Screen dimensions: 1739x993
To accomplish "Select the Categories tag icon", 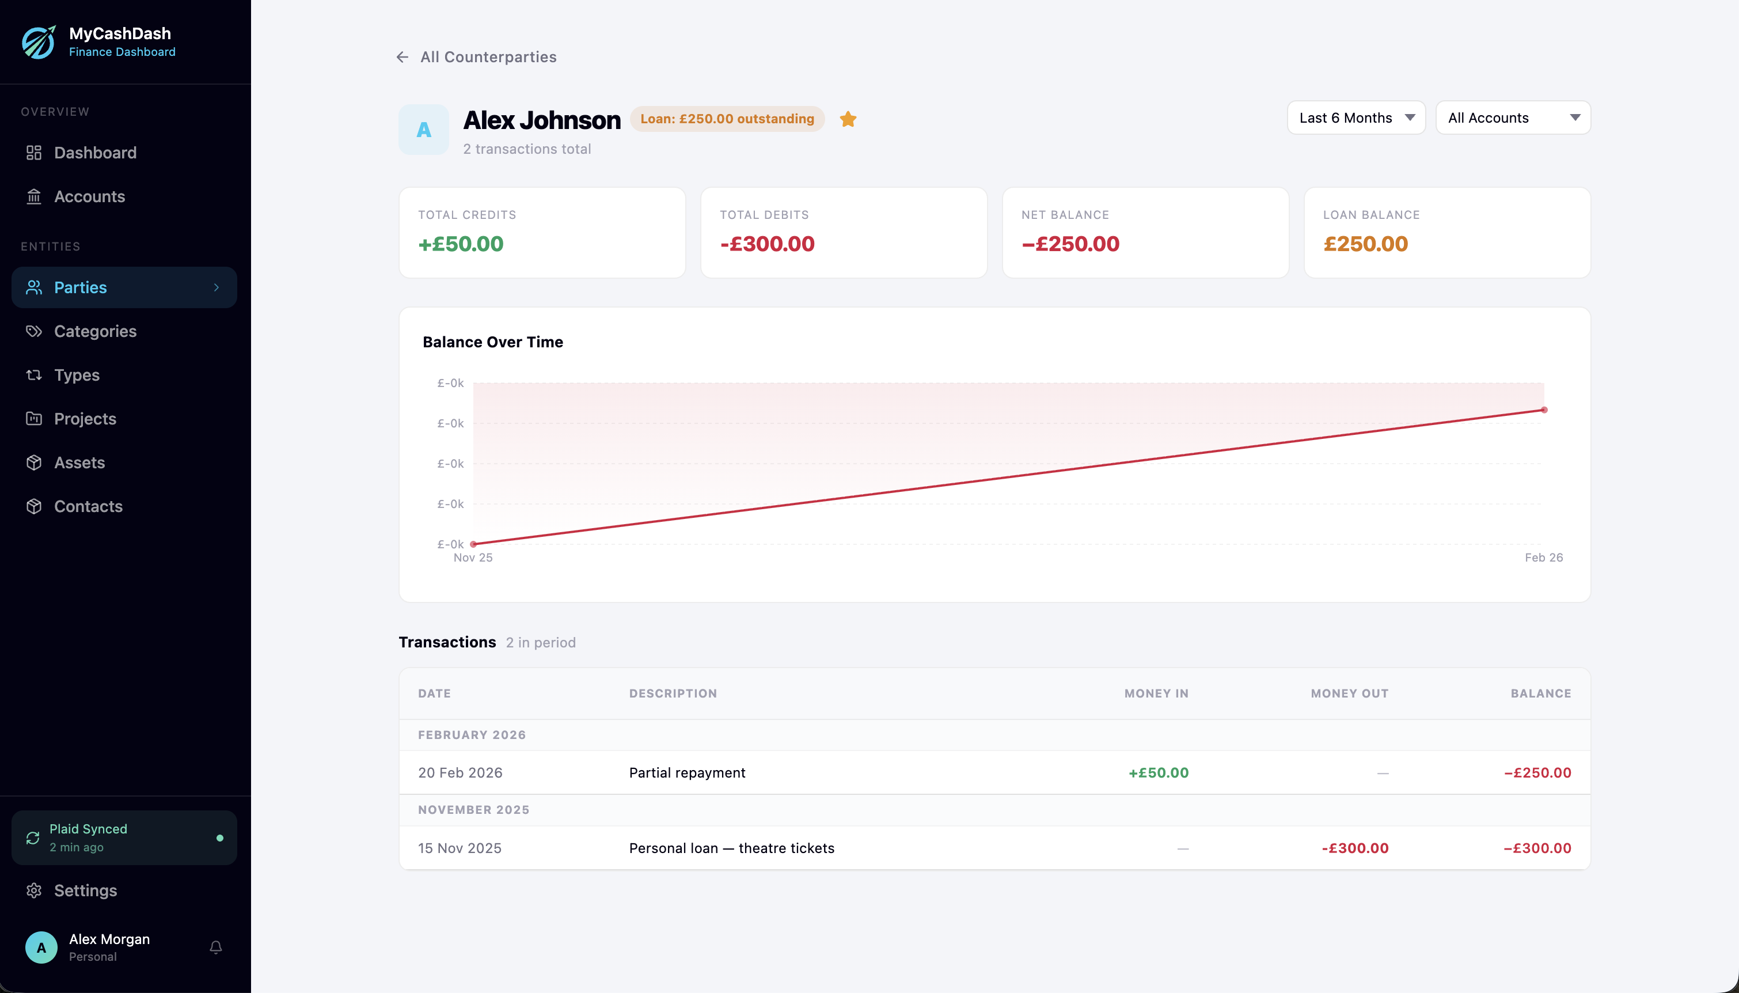I will [x=35, y=331].
